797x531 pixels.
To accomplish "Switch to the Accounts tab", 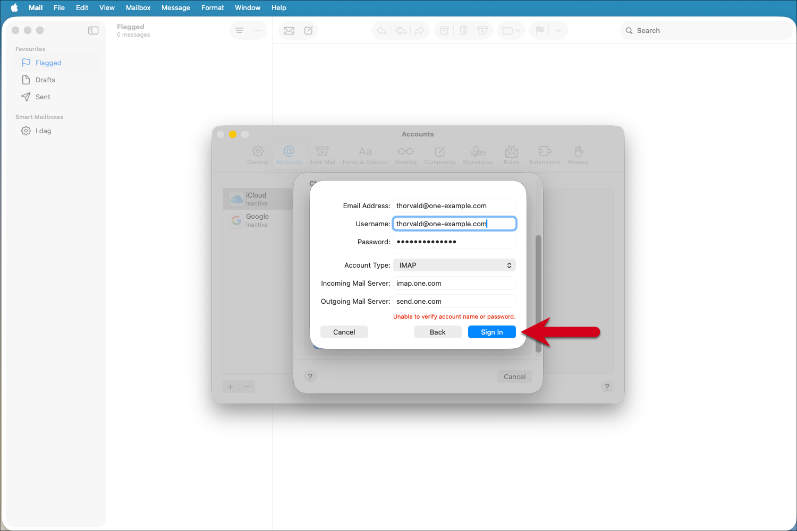I will coord(289,155).
